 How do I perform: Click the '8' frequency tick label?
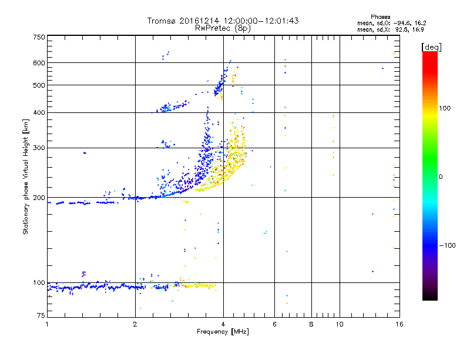click(311, 324)
